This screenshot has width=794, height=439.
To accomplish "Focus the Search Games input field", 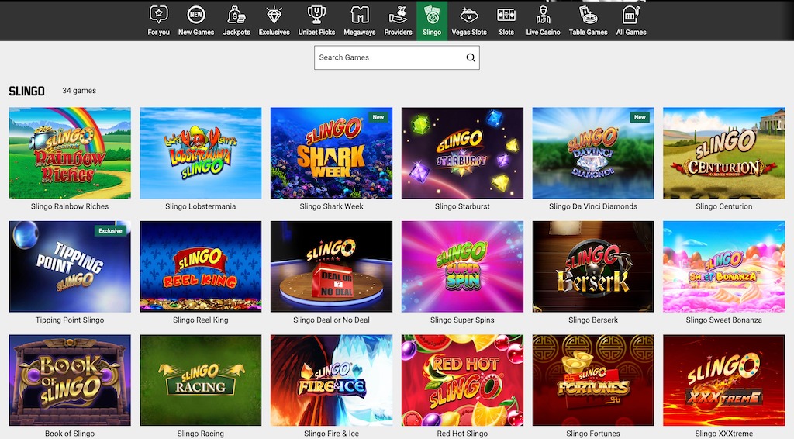I will 396,57.
